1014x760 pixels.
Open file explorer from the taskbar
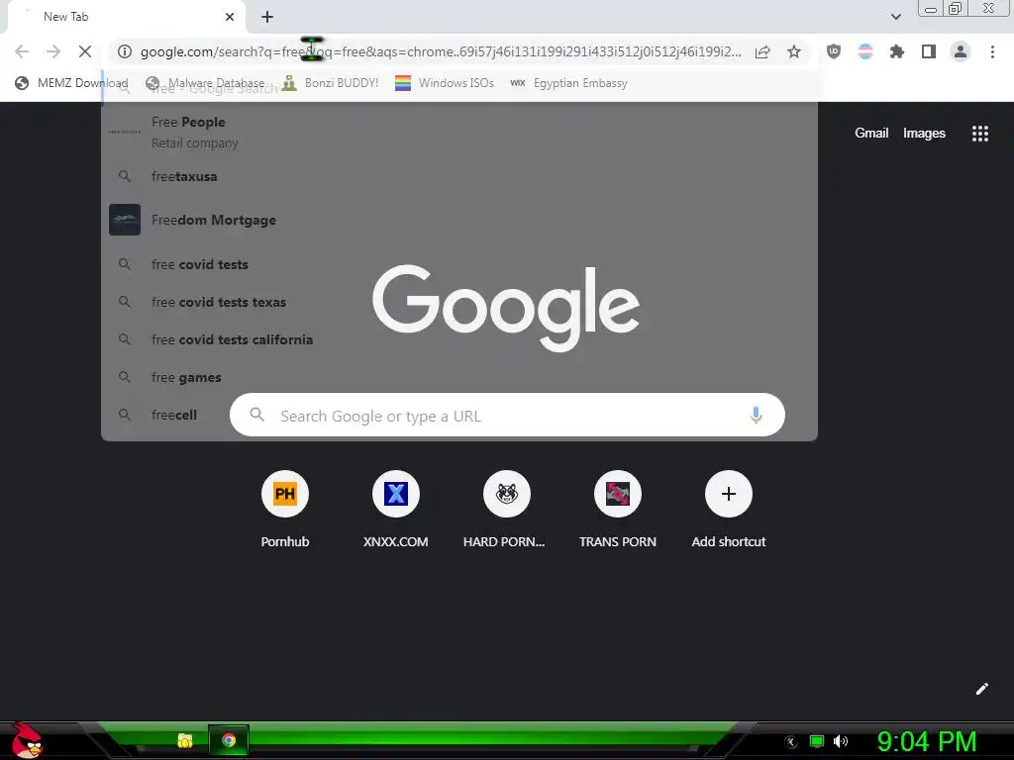tap(185, 740)
